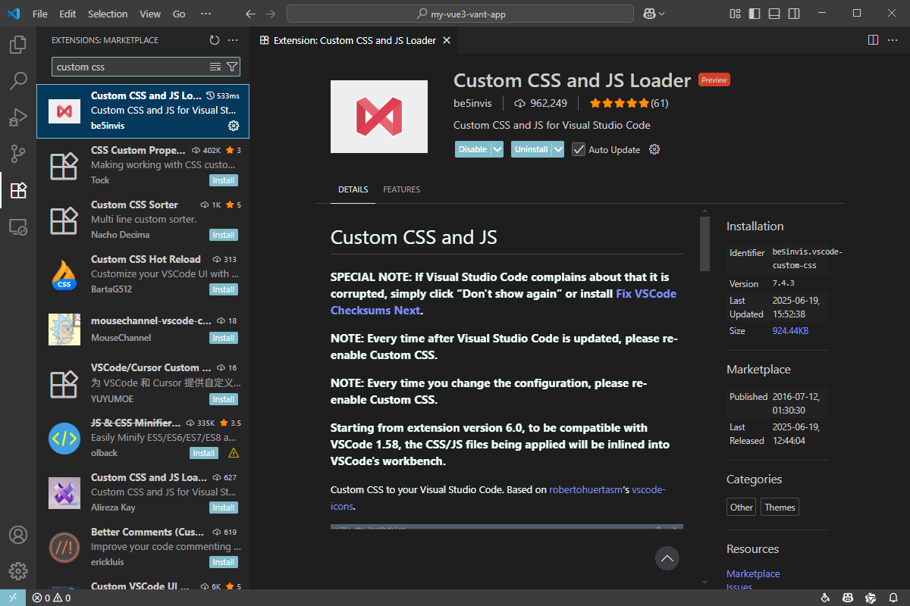
Task: Go forward with the navigation arrow
Action: 271,14
